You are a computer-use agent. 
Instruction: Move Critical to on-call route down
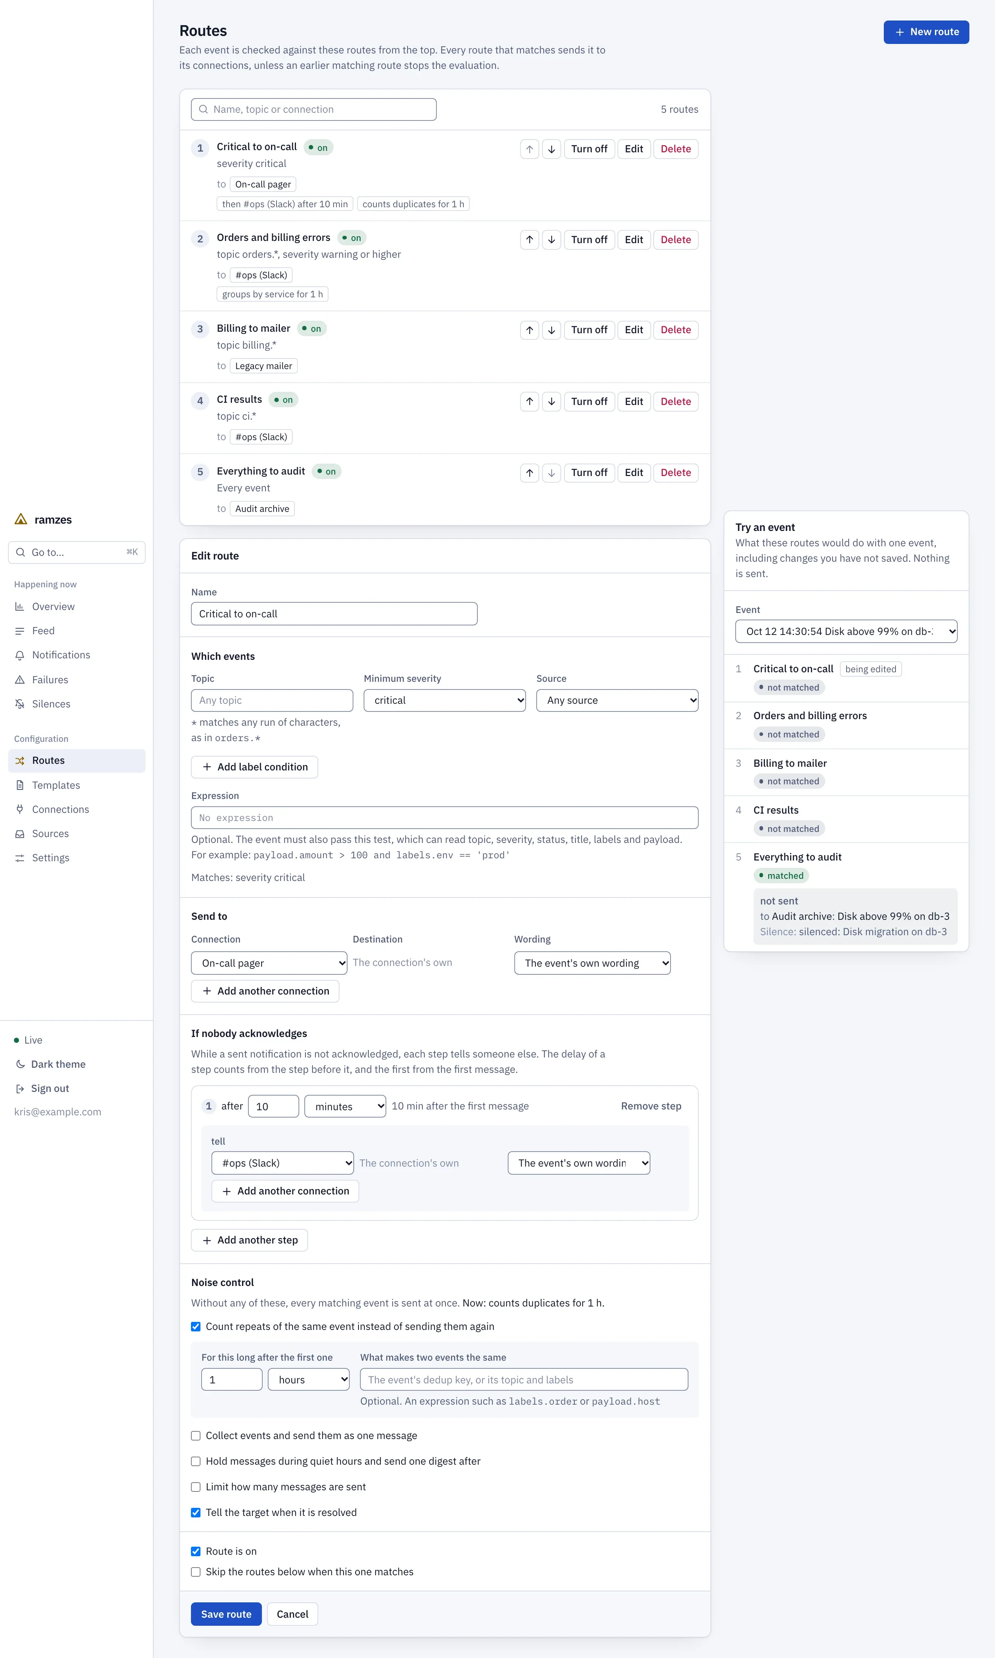(551, 149)
